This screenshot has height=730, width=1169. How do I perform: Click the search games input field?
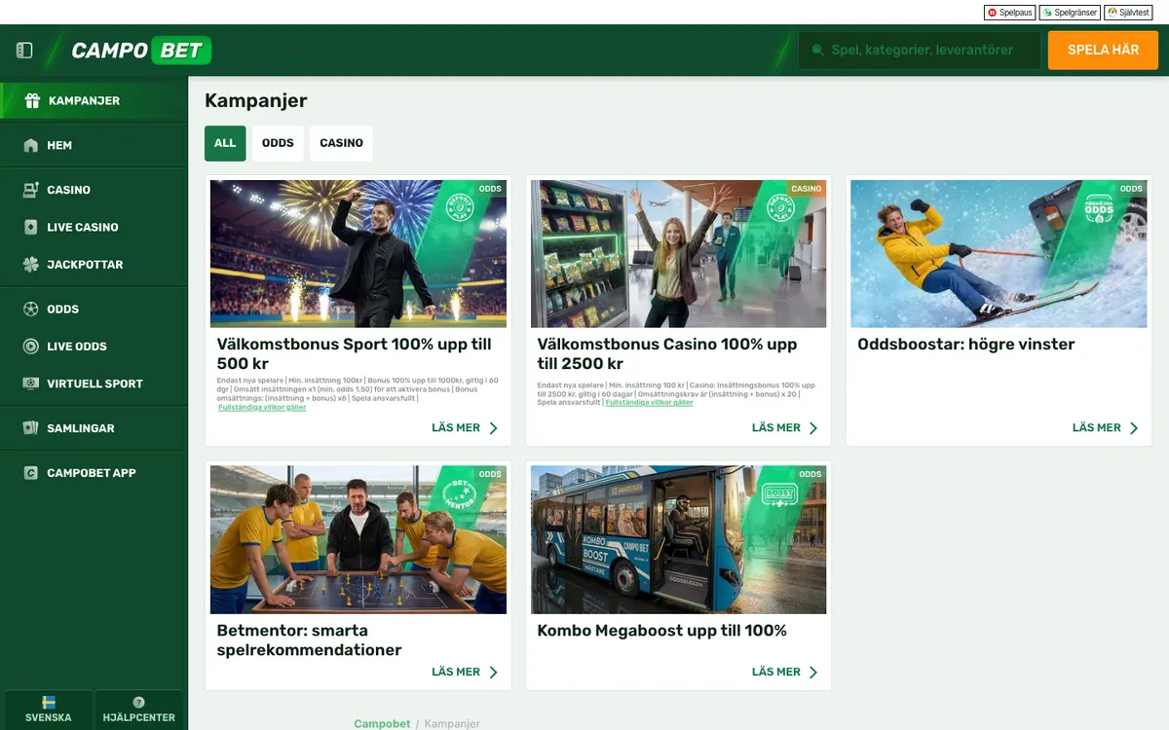click(x=920, y=50)
